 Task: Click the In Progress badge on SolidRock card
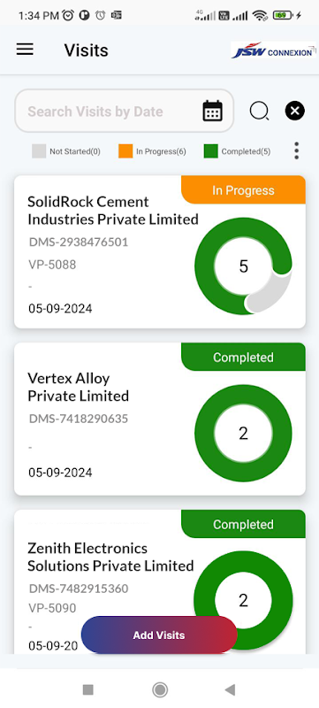pyautogui.click(x=243, y=190)
